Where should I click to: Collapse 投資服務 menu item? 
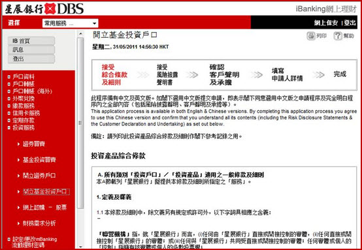click(24, 128)
